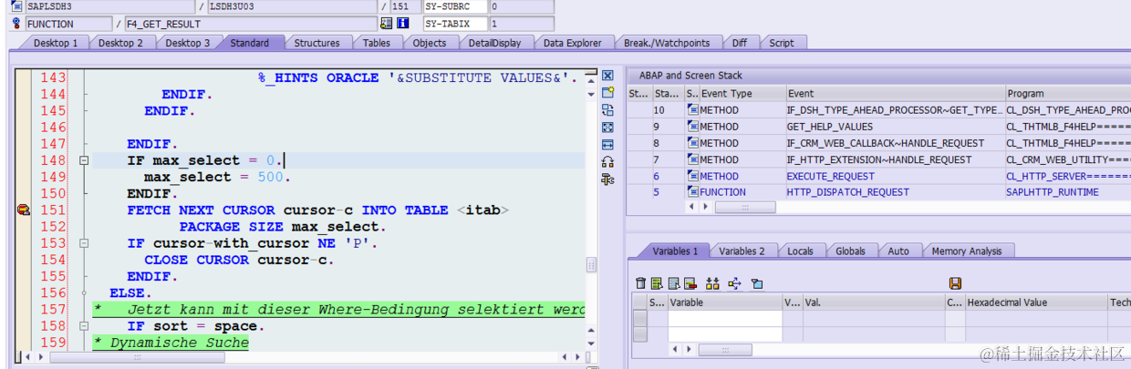Click the first empty Variable input cell
The height and width of the screenshot is (369, 1131).
coord(724,318)
